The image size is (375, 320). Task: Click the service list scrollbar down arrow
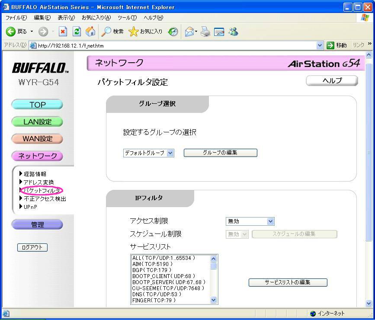click(x=214, y=300)
